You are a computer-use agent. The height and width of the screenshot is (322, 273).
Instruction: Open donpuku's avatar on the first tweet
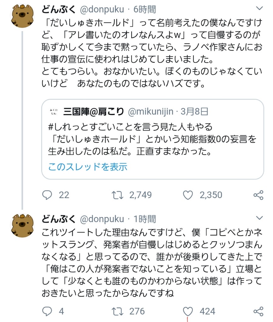[x=22, y=17]
